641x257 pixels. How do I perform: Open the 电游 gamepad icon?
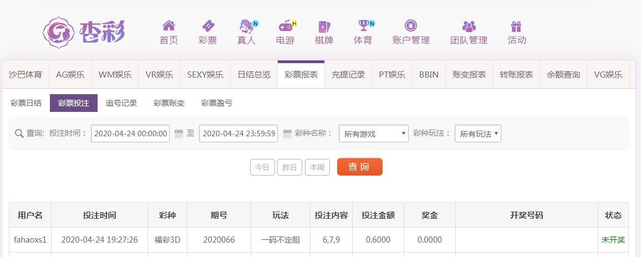click(x=286, y=26)
